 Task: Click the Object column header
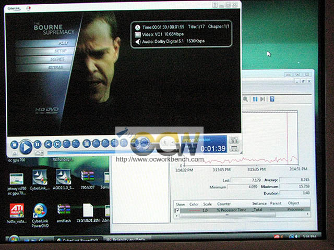coord(293,203)
